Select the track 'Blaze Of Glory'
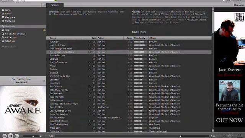The image size is (245, 138). 56,107
